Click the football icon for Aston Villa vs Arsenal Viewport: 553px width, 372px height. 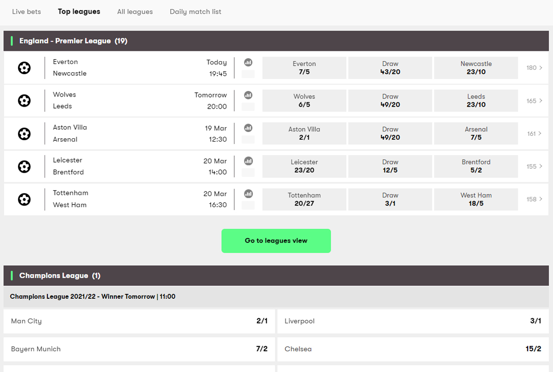tap(24, 134)
